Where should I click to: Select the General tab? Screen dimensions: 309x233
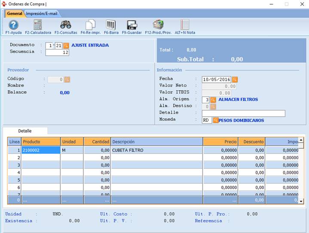14,14
